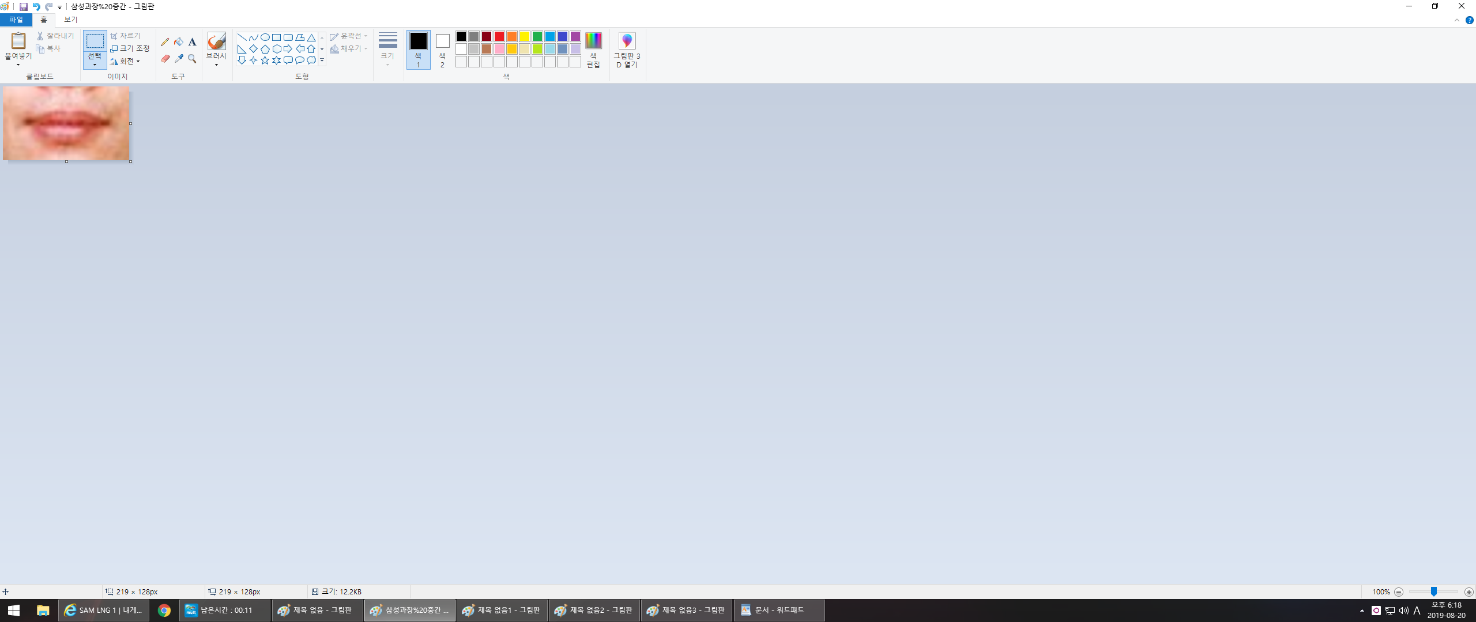This screenshot has width=1476, height=622.
Task: Select the Magnifier tool
Action: (x=193, y=59)
